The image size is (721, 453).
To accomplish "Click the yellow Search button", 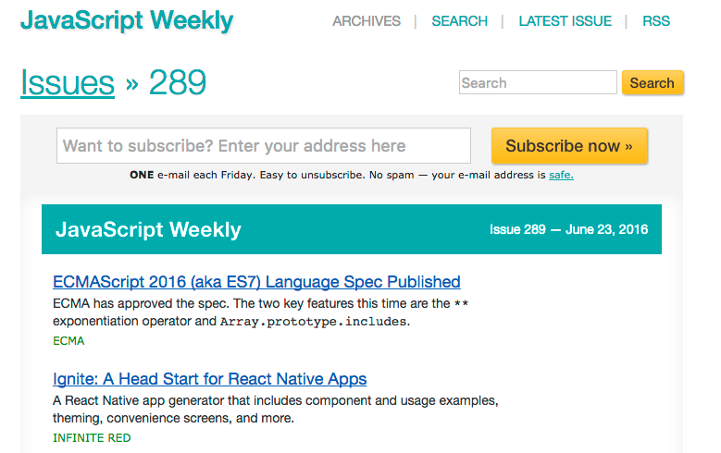I will [x=653, y=82].
